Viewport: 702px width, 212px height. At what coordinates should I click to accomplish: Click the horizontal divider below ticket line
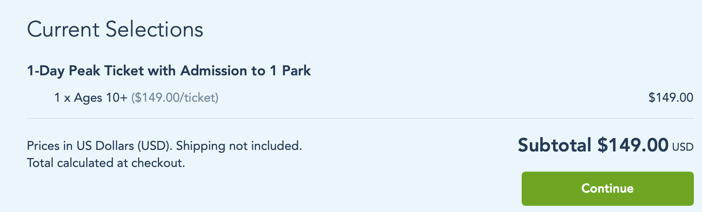pyautogui.click(x=360, y=118)
